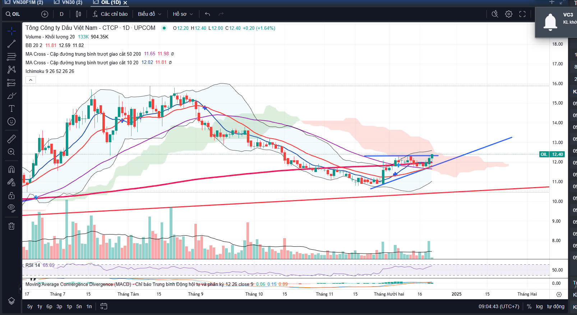Image resolution: width=577 pixels, height=315 pixels.
Task: Add a new chart tab
Action: 552,2
